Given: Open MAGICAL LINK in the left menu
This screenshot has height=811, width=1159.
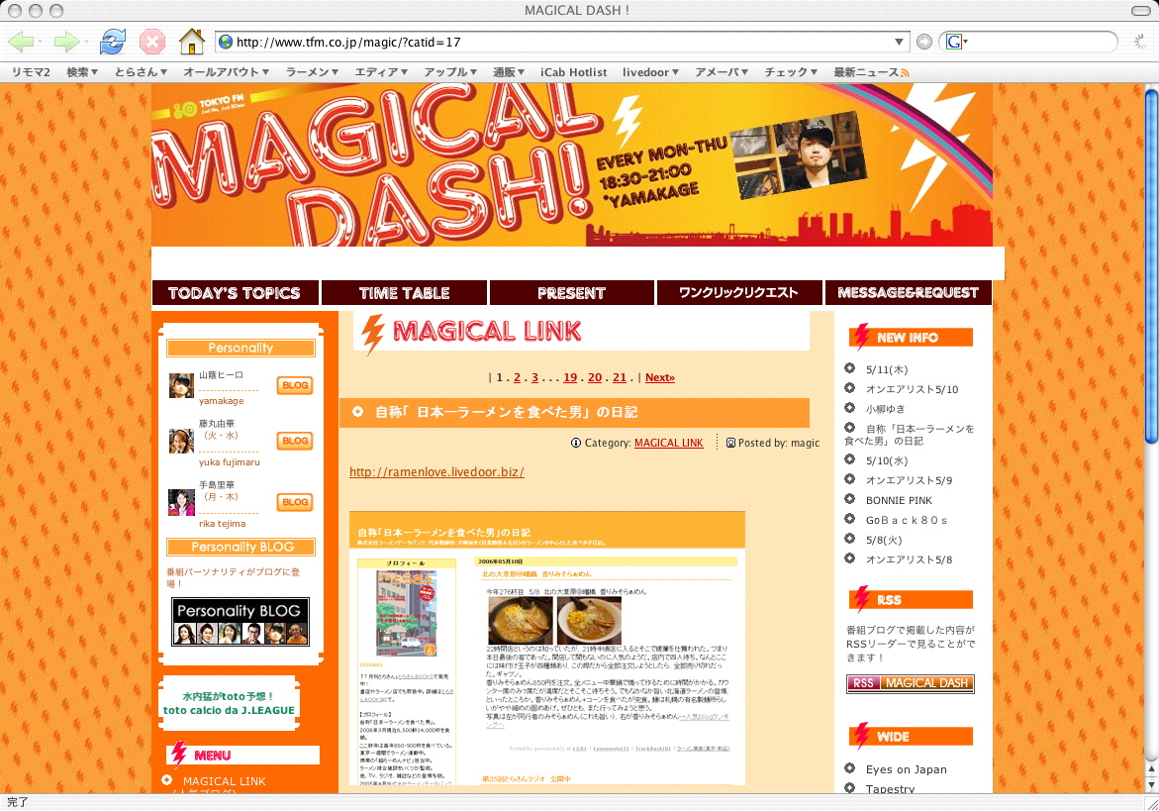Looking at the screenshot, I should click(224, 780).
